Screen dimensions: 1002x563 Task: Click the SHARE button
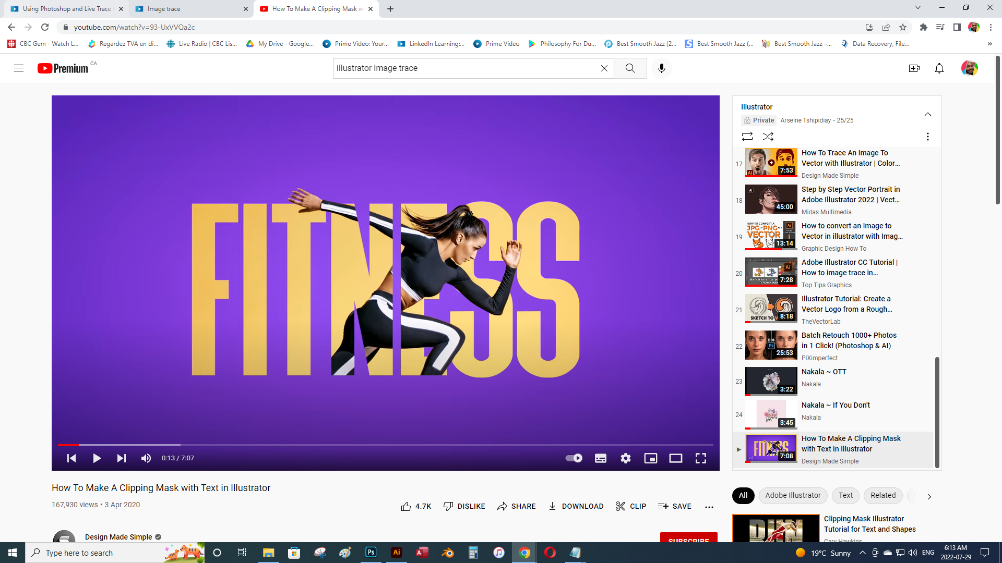point(516,506)
